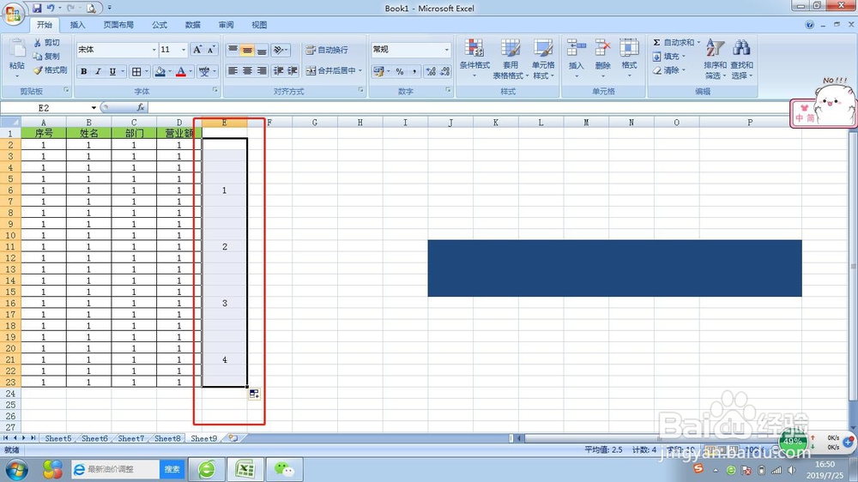The height and width of the screenshot is (482, 858).
Task: Increase font size with large A icon
Action: [x=197, y=50]
